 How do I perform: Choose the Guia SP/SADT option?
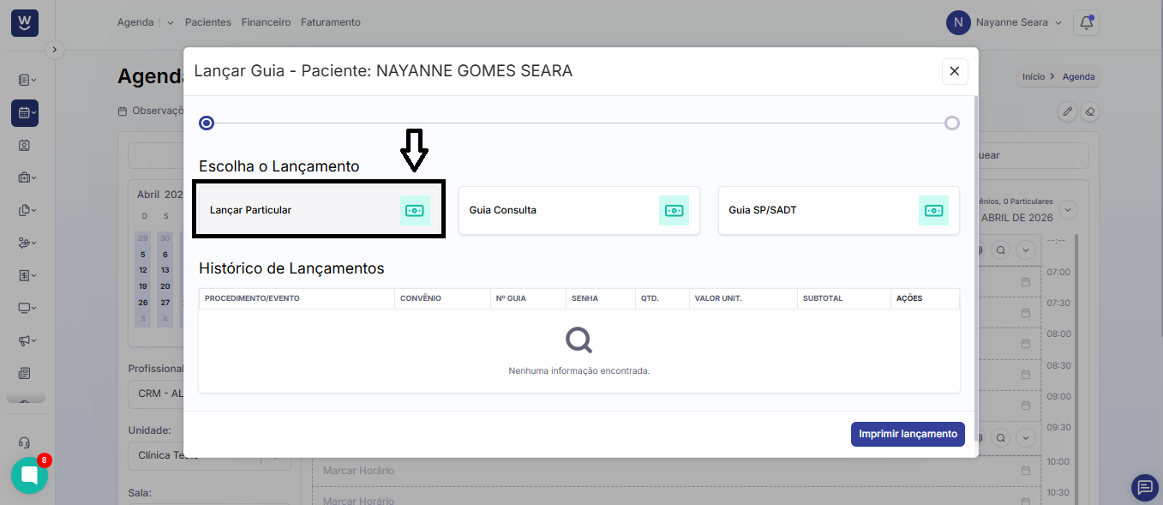tap(839, 210)
